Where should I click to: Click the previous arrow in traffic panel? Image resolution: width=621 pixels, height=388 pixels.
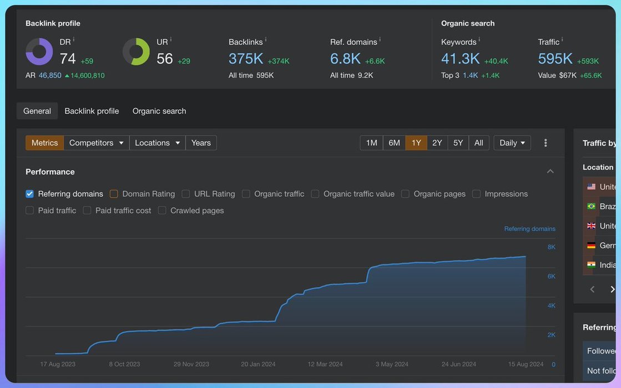pos(592,289)
